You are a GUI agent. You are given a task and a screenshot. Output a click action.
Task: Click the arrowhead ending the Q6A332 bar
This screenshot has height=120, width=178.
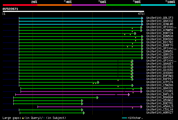pos(142,21)
